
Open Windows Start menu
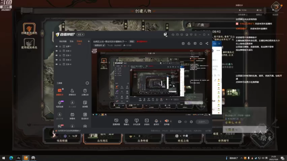coord(4,158)
